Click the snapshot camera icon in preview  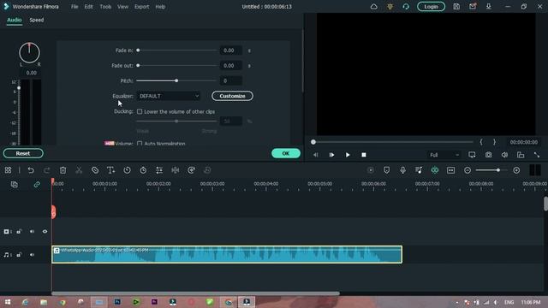(489, 155)
